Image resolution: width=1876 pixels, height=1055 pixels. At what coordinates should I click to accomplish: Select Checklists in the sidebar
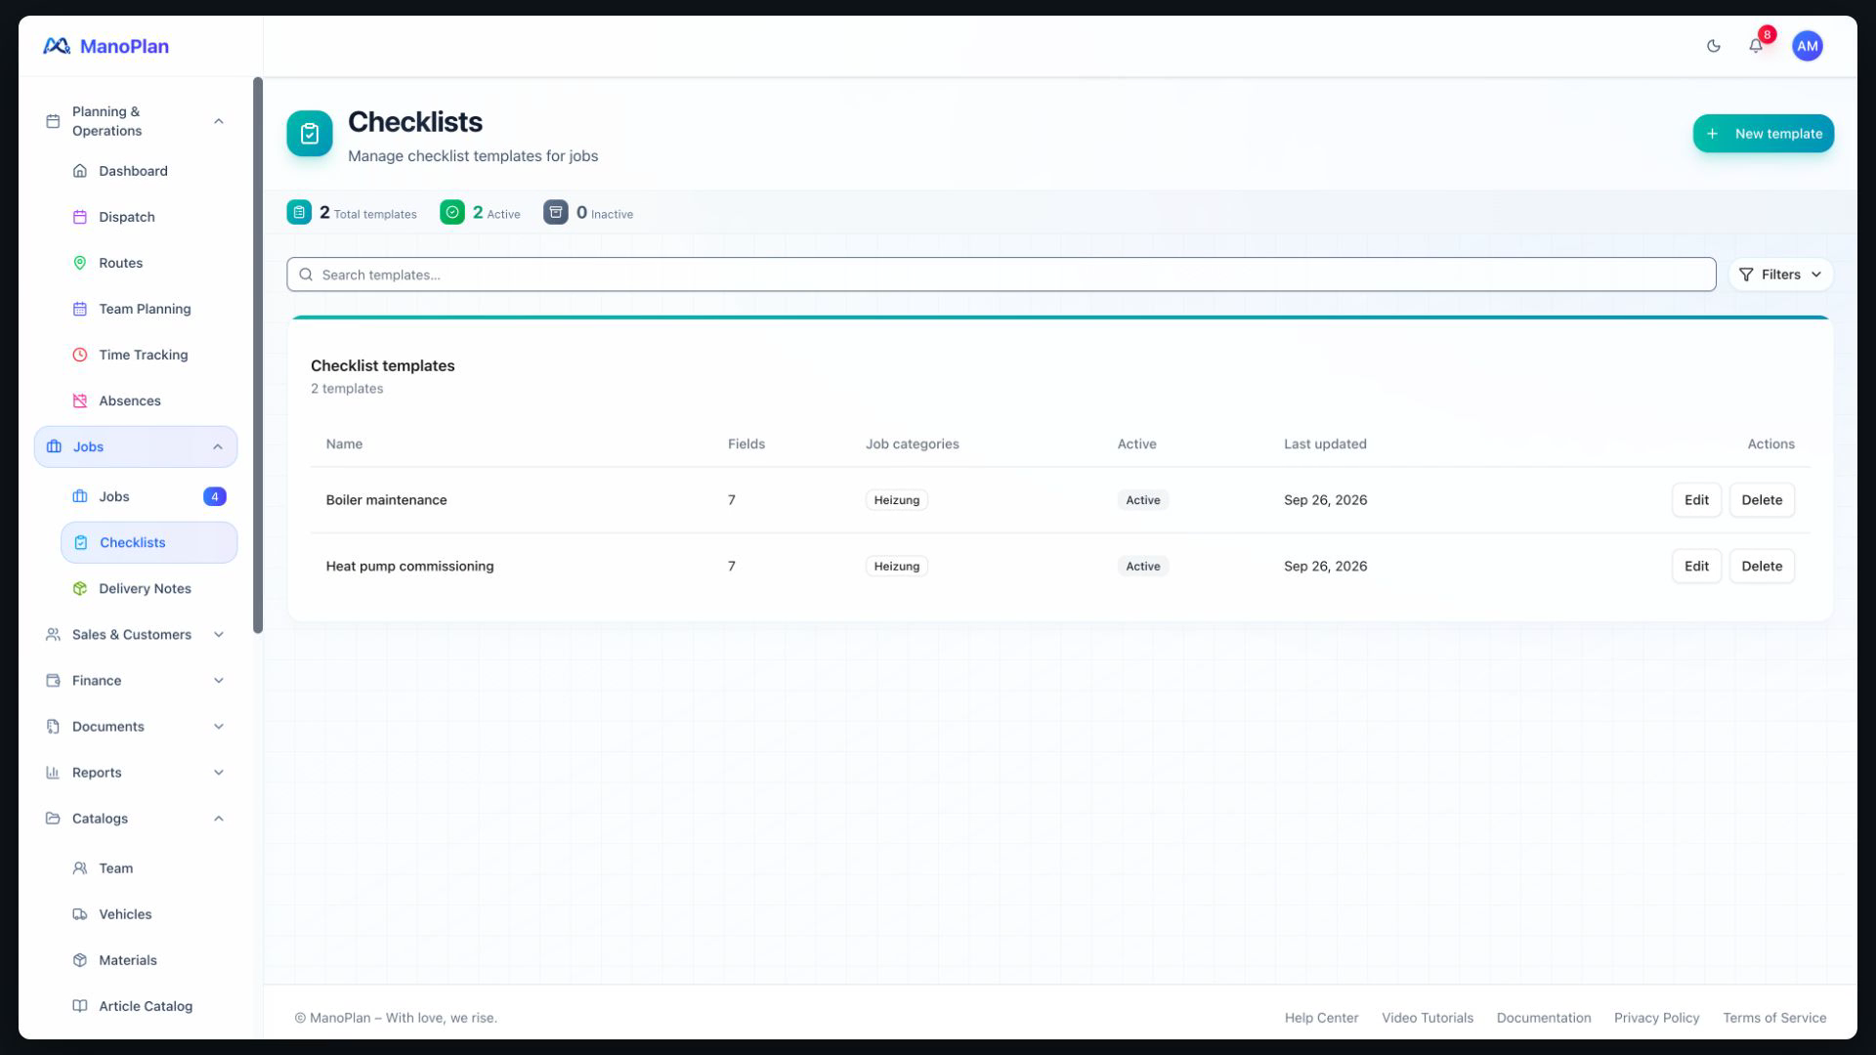149,542
